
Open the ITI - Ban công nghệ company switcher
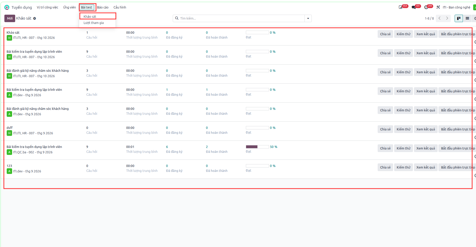click(x=456, y=7)
